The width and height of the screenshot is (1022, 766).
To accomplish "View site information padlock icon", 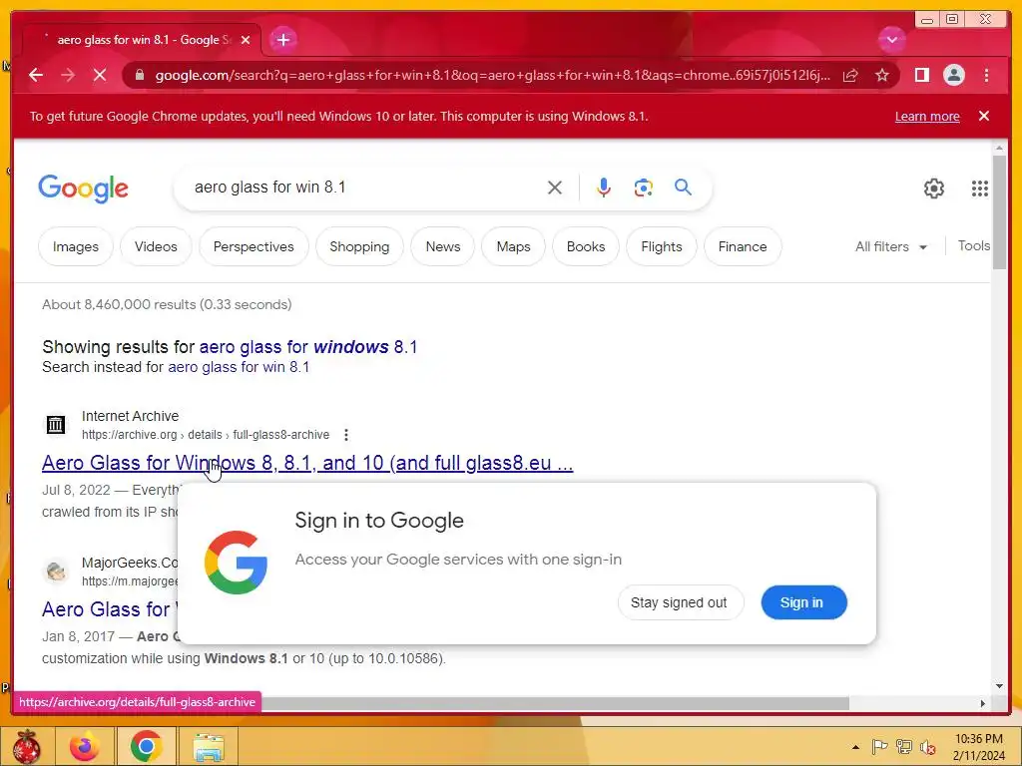I will (x=139, y=75).
